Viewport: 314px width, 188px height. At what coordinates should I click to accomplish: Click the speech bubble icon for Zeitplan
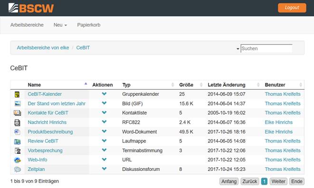point(18,169)
